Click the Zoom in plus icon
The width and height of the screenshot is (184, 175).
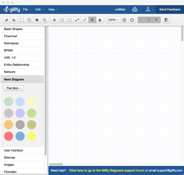click(124, 20)
